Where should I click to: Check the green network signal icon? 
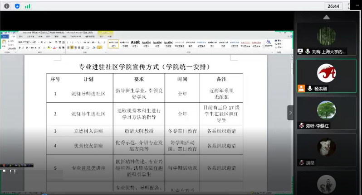coord(28,6)
